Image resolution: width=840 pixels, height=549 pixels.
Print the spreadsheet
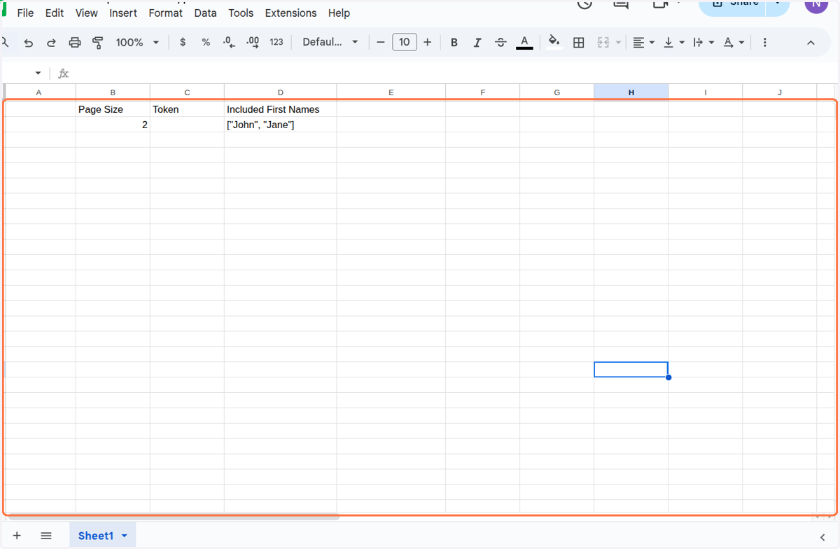tap(75, 43)
